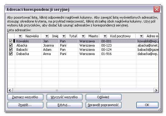Uncheck the Abacka recipient checkbox
This screenshot has width=166, height=116.
(x=11, y=45)
